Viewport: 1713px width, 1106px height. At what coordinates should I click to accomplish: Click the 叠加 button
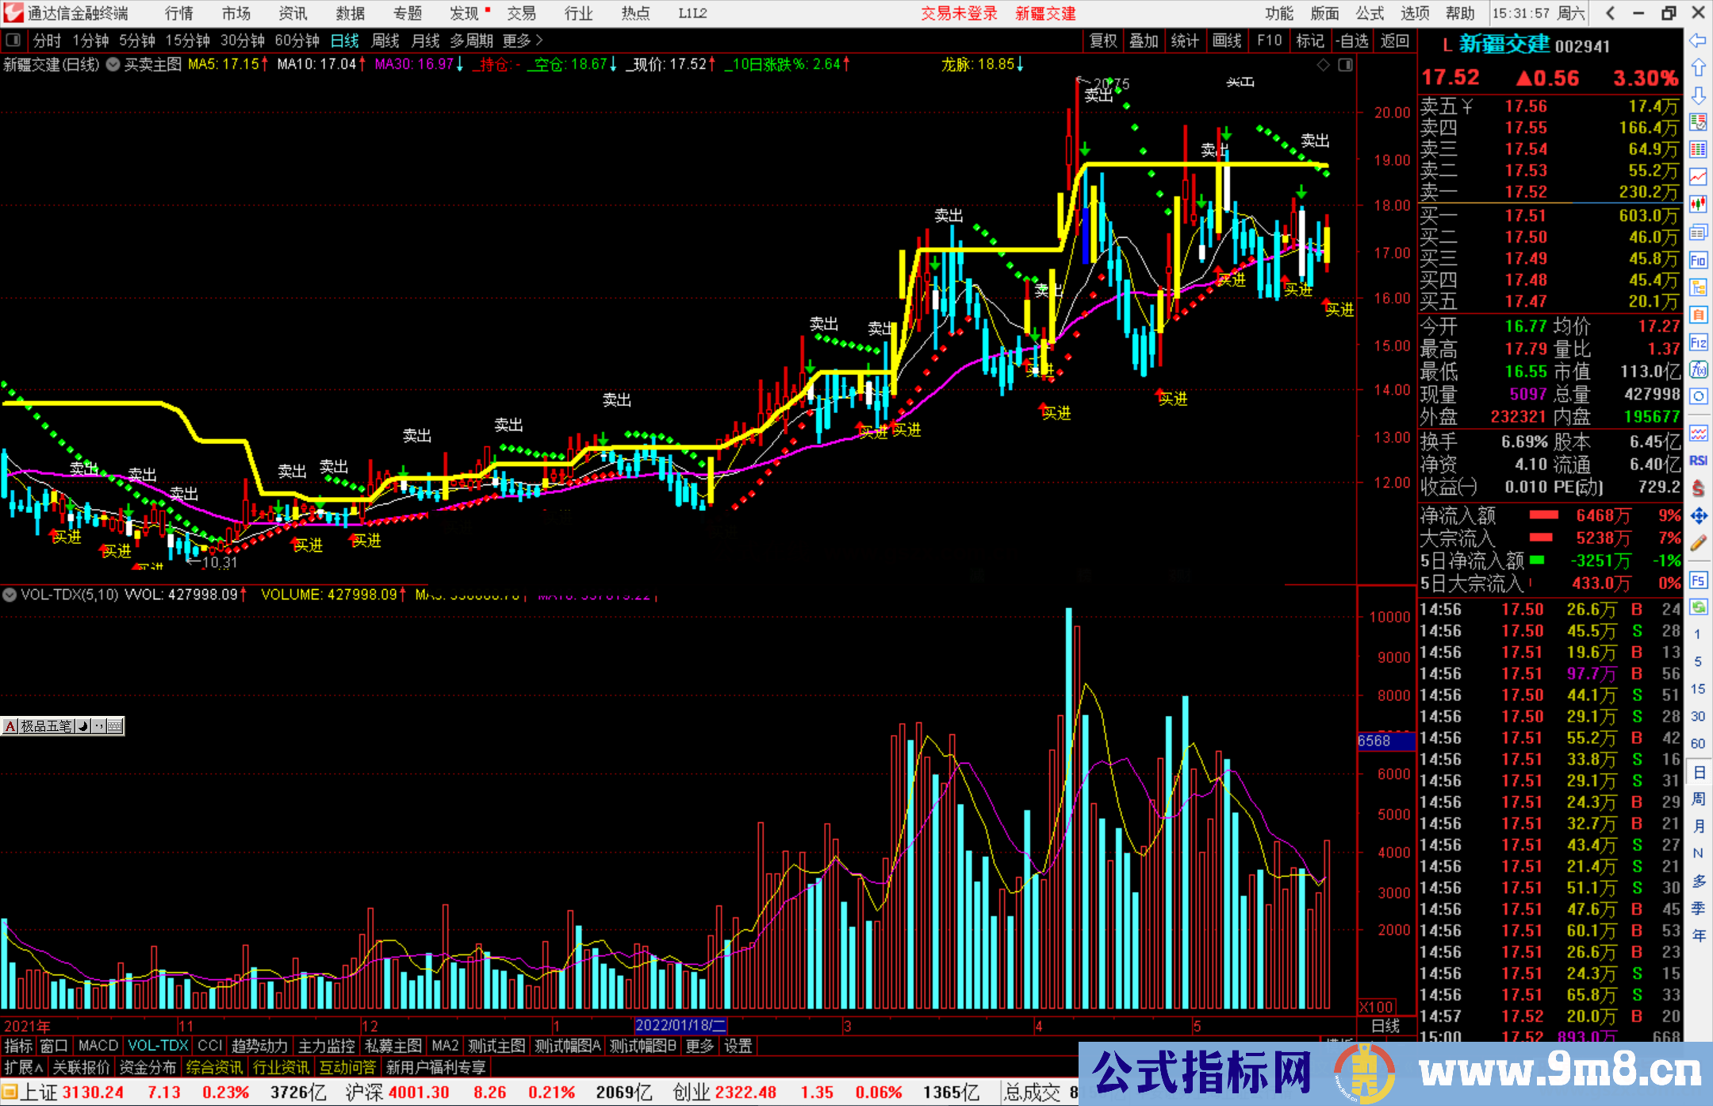pyautogui.click(x=1144, y=40)
